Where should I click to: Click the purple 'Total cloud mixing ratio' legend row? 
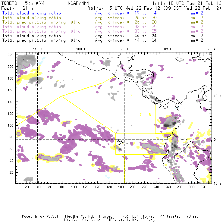tap(32, 27)
